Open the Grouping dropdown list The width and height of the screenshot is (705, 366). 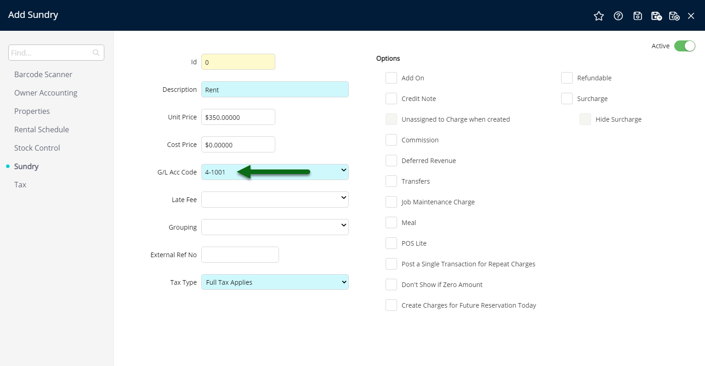pyautogui.click(x=275, y=227)
